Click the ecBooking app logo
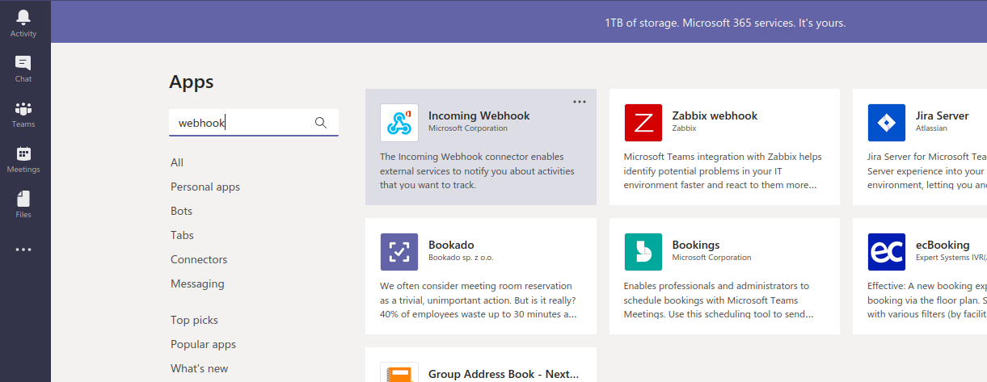This screenshot has width=987, height=382. (x=887, y=252)
